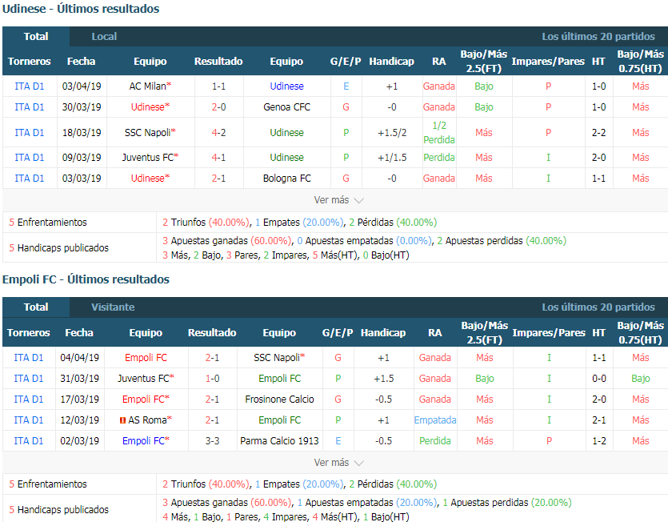Click the red card icon beside AS Roma

tap(122, 420)
